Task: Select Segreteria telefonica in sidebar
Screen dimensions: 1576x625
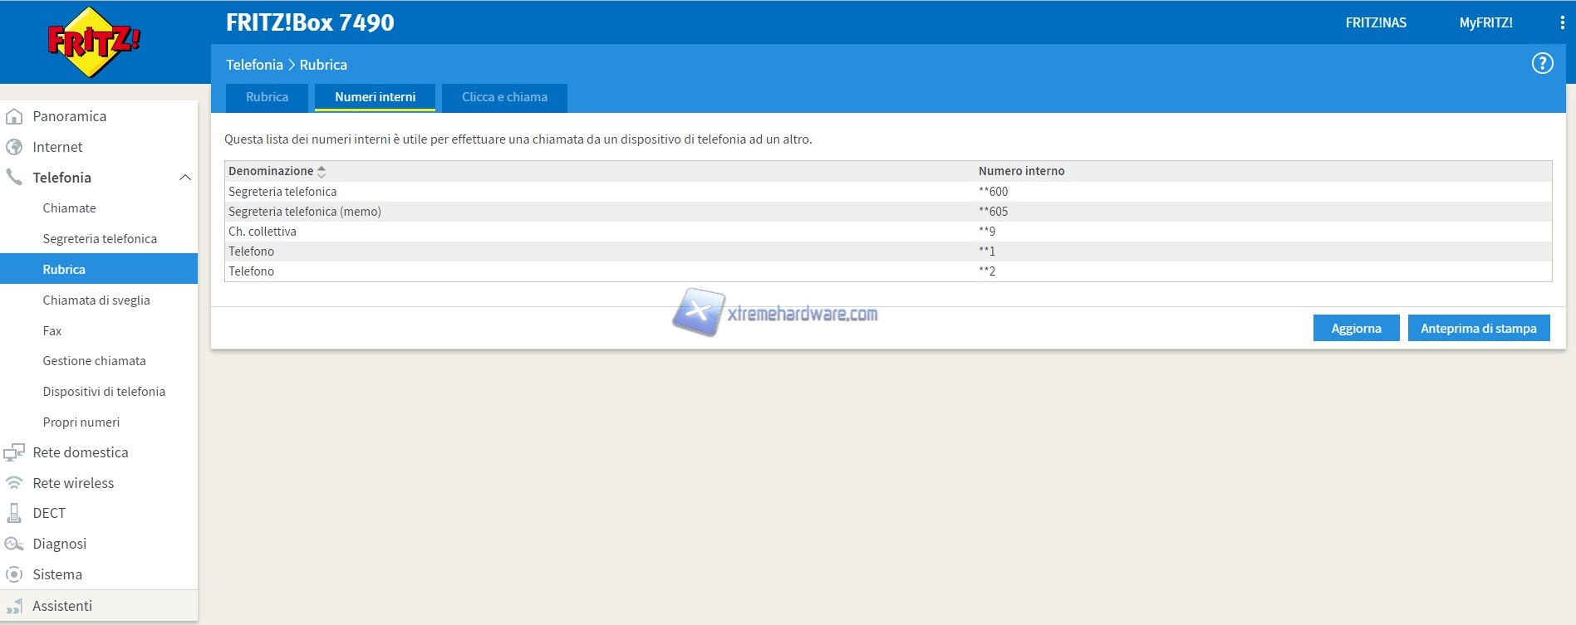Action: coord(100,239)
